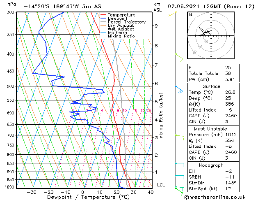Open the weatheronline.co.uk copyright link
This screenshot has width=258, height=200.
click(215, 197)
